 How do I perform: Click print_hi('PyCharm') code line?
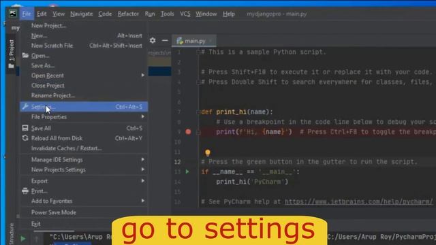tap(252, 182)
